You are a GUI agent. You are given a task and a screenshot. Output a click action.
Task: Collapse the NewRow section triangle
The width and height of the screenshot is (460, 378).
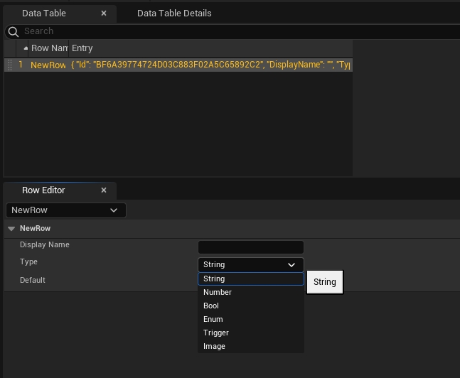coord(11,229)
